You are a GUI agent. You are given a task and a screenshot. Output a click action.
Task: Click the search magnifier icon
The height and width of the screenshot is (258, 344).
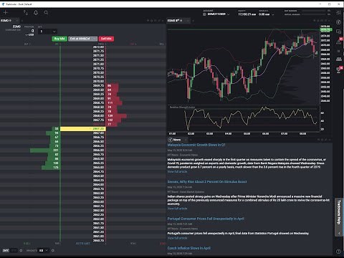46,12
